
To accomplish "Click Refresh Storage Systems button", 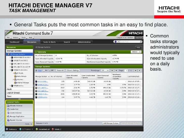I will (x=131, y=123).
